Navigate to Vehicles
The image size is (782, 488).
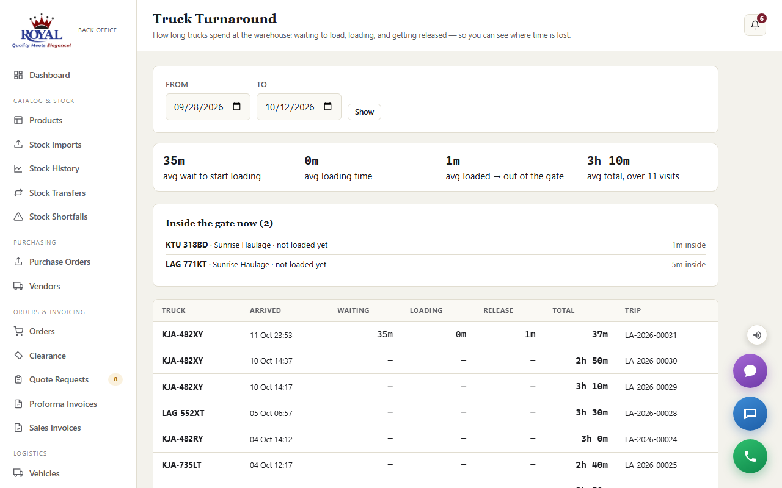coord(45,473)
